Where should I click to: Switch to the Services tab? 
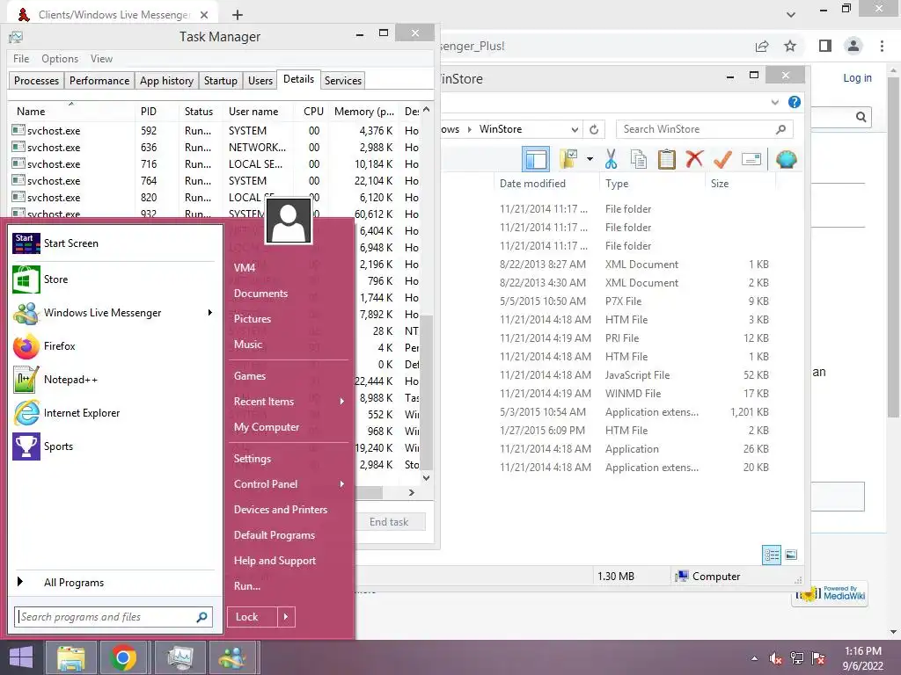[343, 80]
